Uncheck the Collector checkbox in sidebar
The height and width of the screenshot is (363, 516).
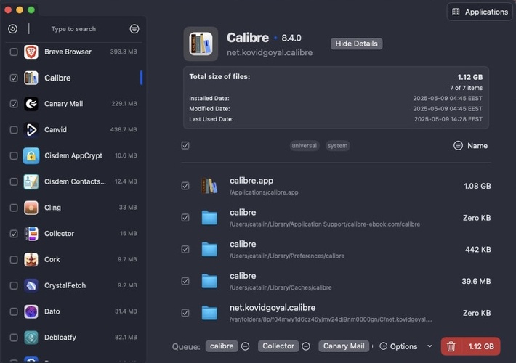[14, 234]
